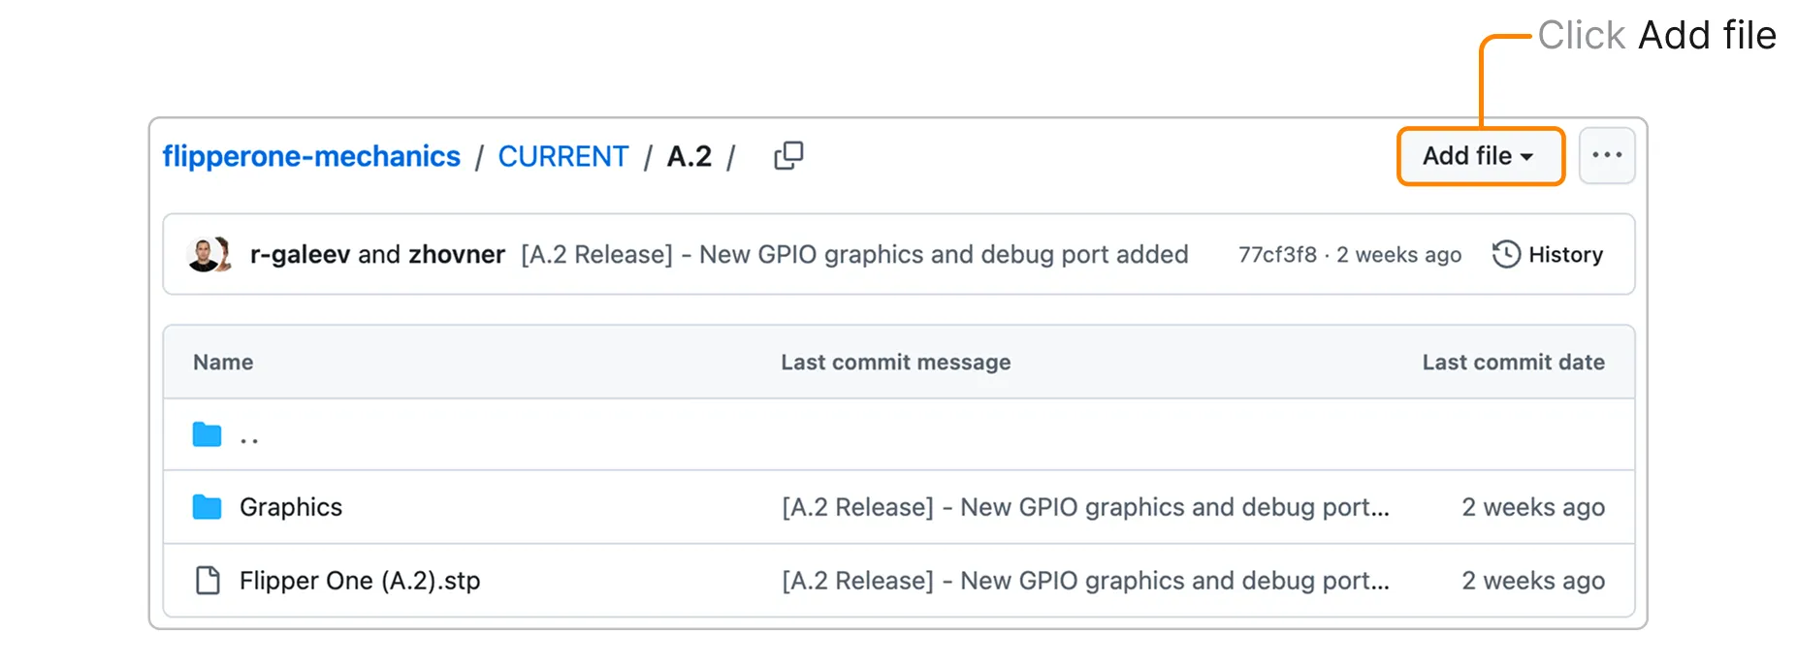
Task: Click the Name column header
Action: (x=223, y=362)
